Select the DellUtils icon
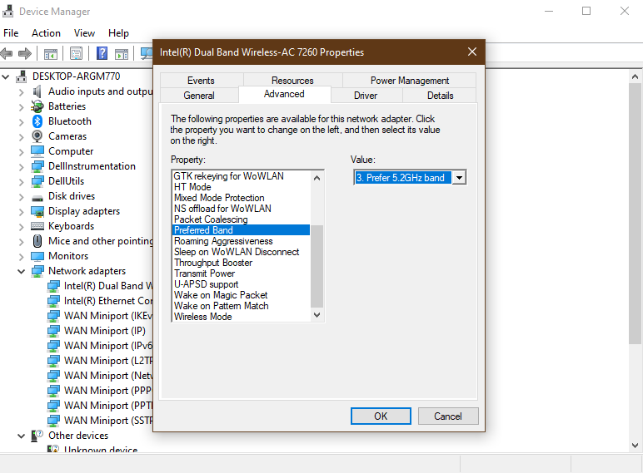Screen dimensions: 643x473 point(37,181)
